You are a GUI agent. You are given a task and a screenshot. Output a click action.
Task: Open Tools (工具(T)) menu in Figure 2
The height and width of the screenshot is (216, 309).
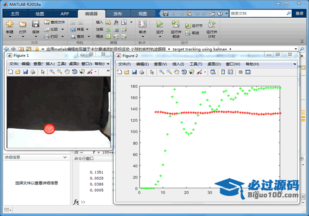pyautogui.click(x=196, y=64)
